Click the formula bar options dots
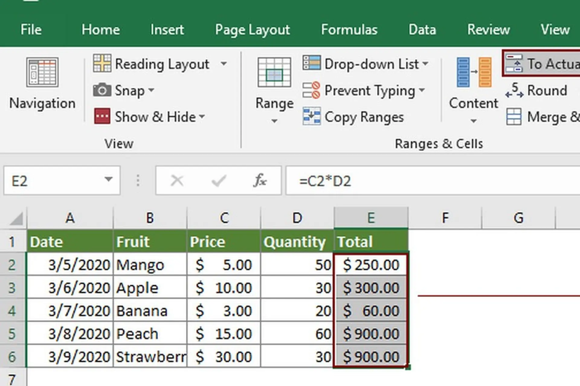 138,180
